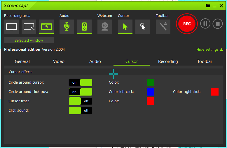Select the Cursor settings tab

(x=132, y=61)
